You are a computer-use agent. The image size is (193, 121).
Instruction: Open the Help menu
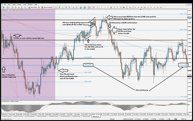point(36,5)
